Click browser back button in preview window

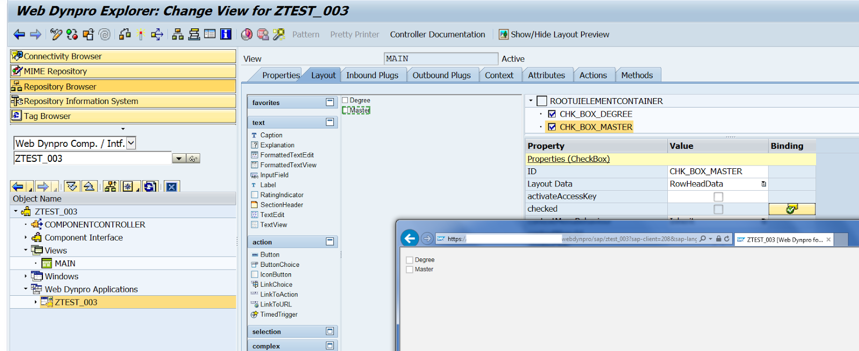tap(410, 238)
